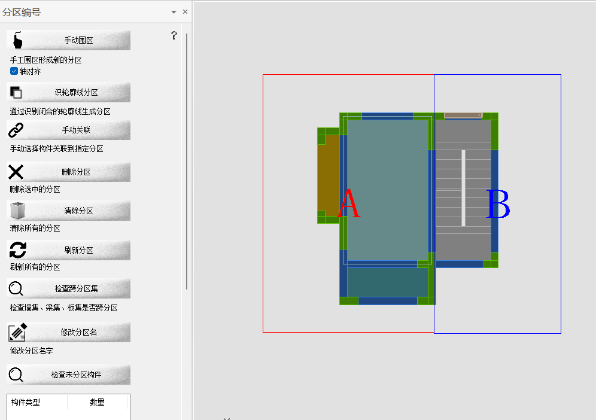The height and width of the screenshot is (420, 596).
Task: Select the blue zone label B
Action: click(498, 205)
